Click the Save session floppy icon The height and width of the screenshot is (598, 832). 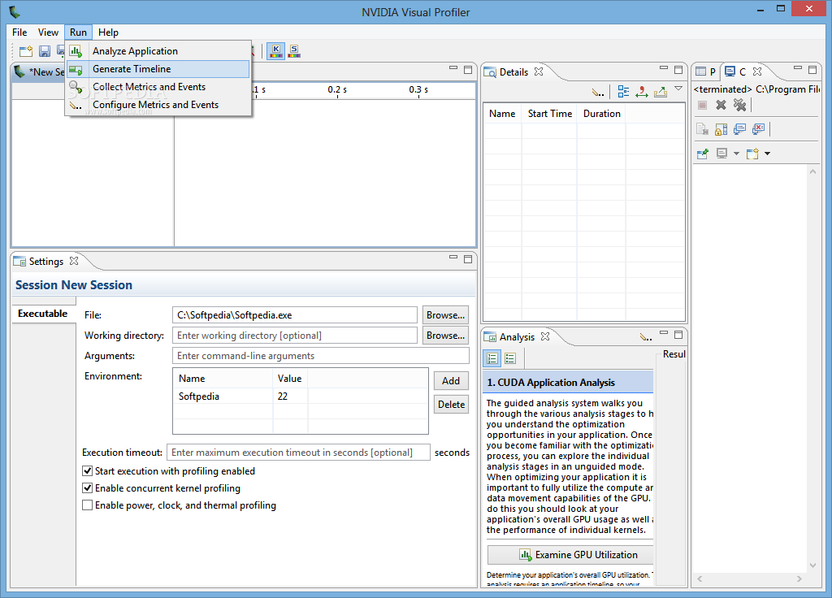(45, 51)
